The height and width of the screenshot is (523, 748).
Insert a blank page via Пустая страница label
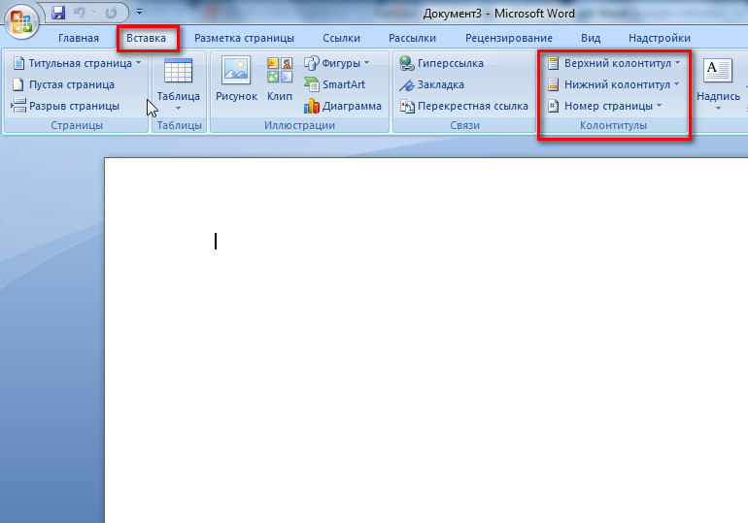tap(72, 84)
